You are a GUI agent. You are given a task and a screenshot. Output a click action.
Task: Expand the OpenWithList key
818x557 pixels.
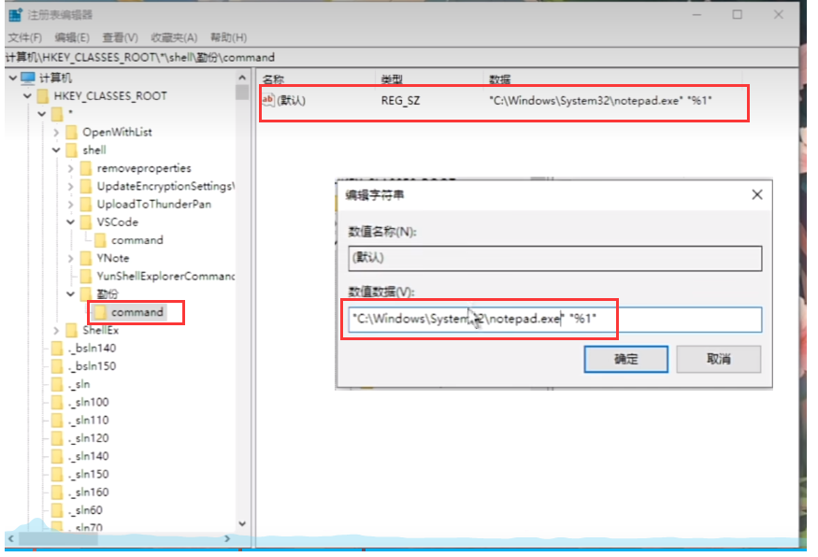(56, 133)
